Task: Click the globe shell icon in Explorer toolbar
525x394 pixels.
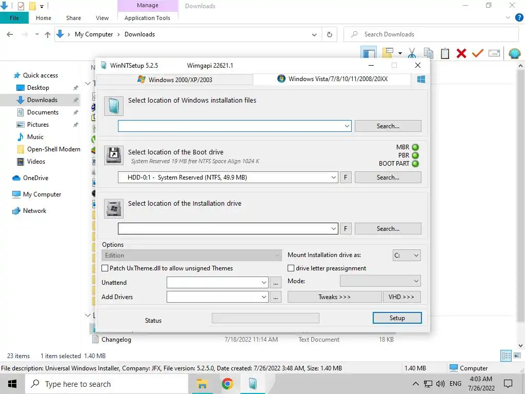Action: tap(514, 53)
